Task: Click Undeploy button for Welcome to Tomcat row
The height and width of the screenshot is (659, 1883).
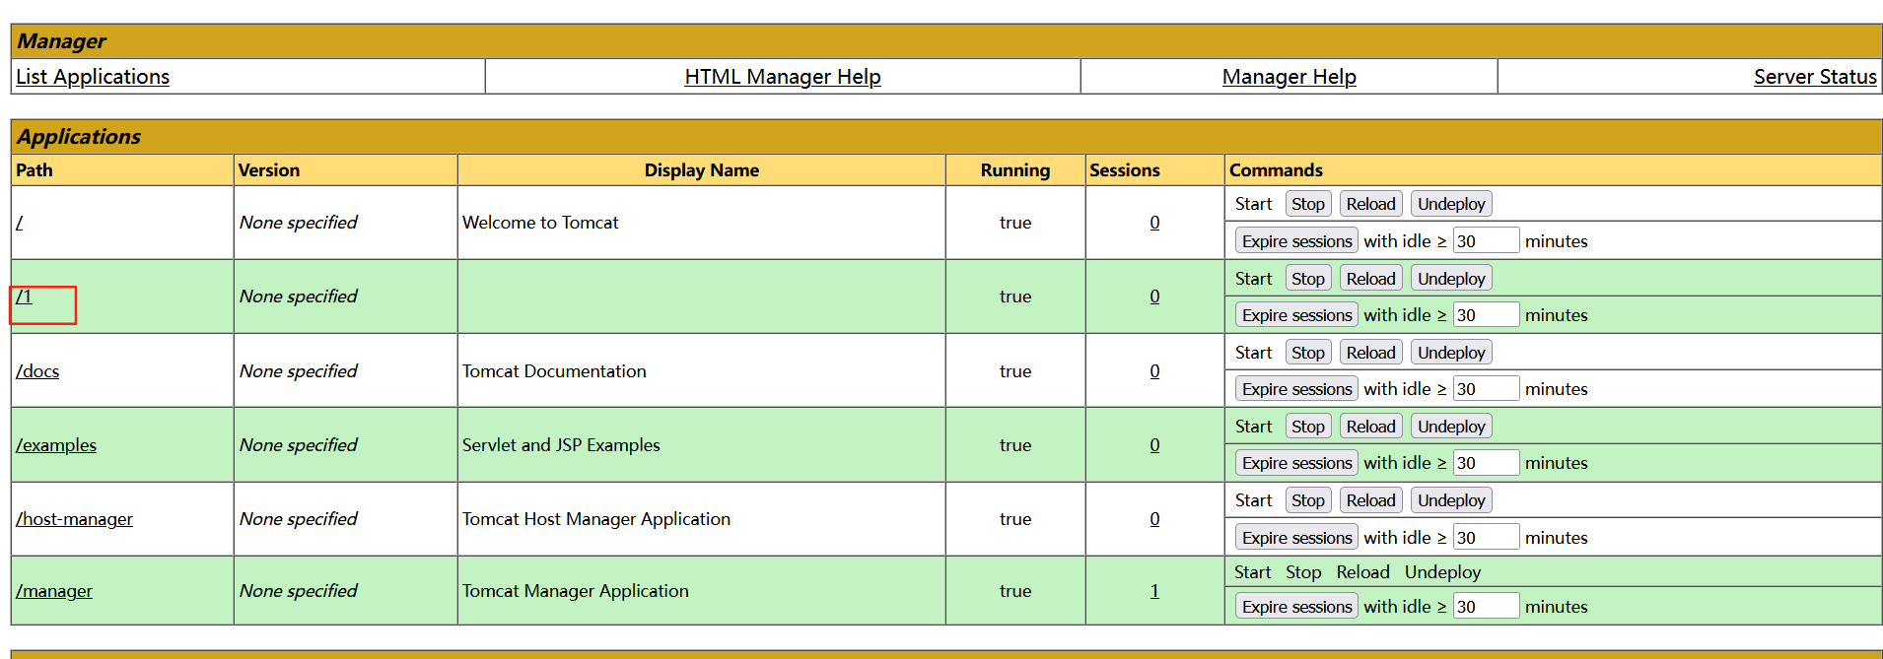Action: [1451, 204]
